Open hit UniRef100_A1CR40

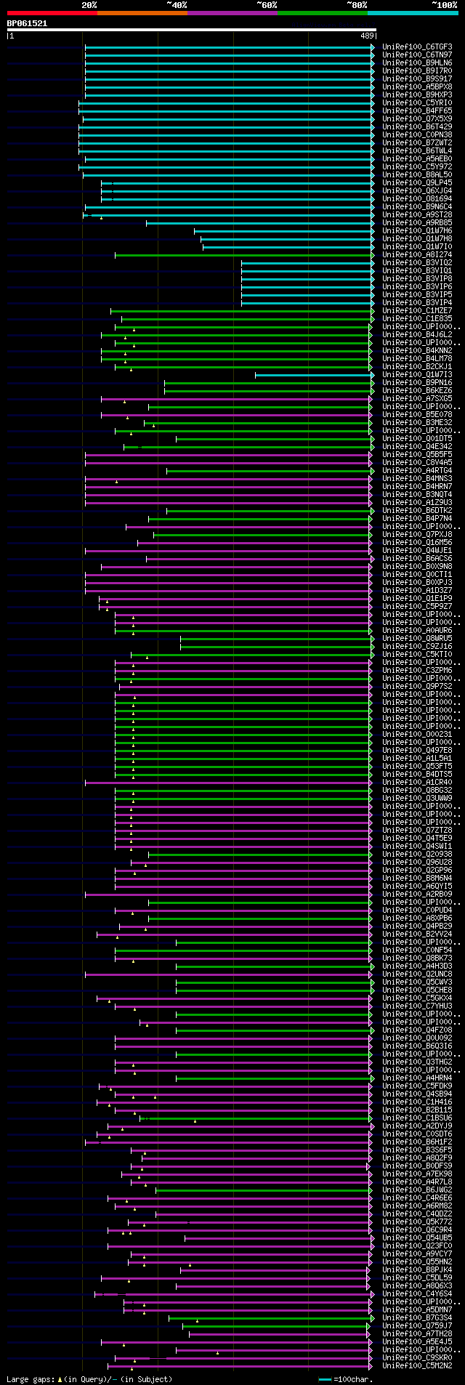pyautogui.click(x=417, y=782)
